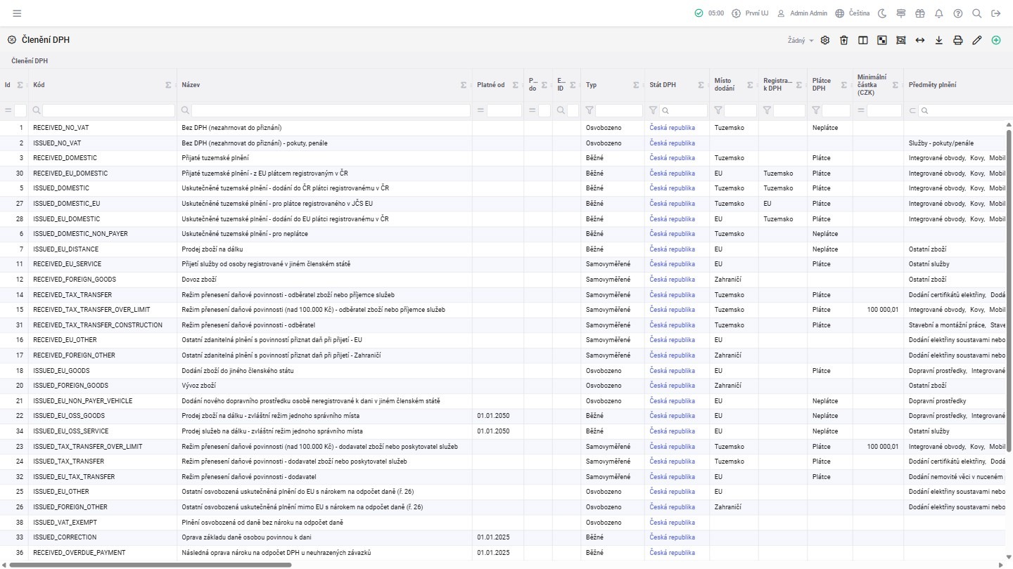Click the green add new record icon

(995, 40)
